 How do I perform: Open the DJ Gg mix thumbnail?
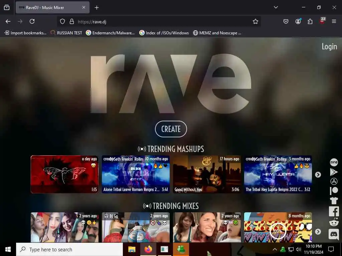pos(136,227)
